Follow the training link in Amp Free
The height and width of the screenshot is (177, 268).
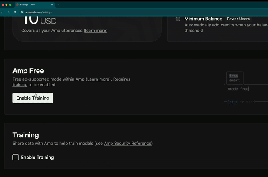tap(20, 85)
